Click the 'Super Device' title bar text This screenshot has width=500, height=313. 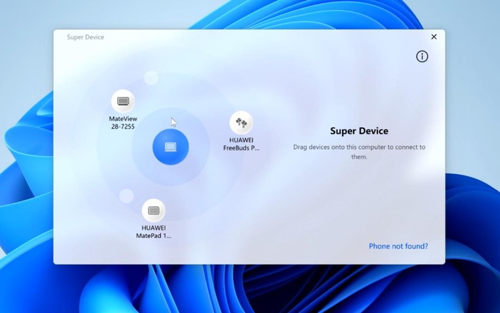click(x=85, y=37)
